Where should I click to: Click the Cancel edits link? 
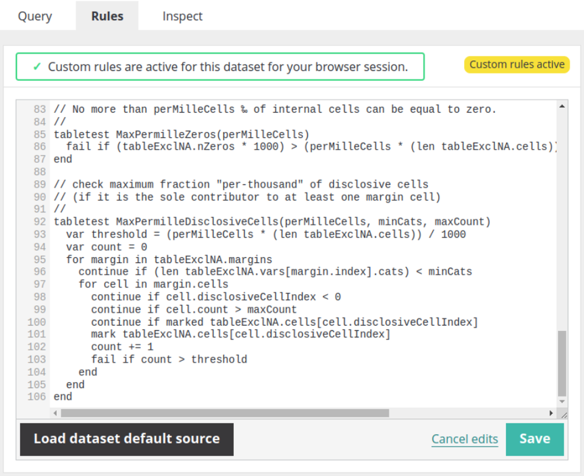click(465, 439)
